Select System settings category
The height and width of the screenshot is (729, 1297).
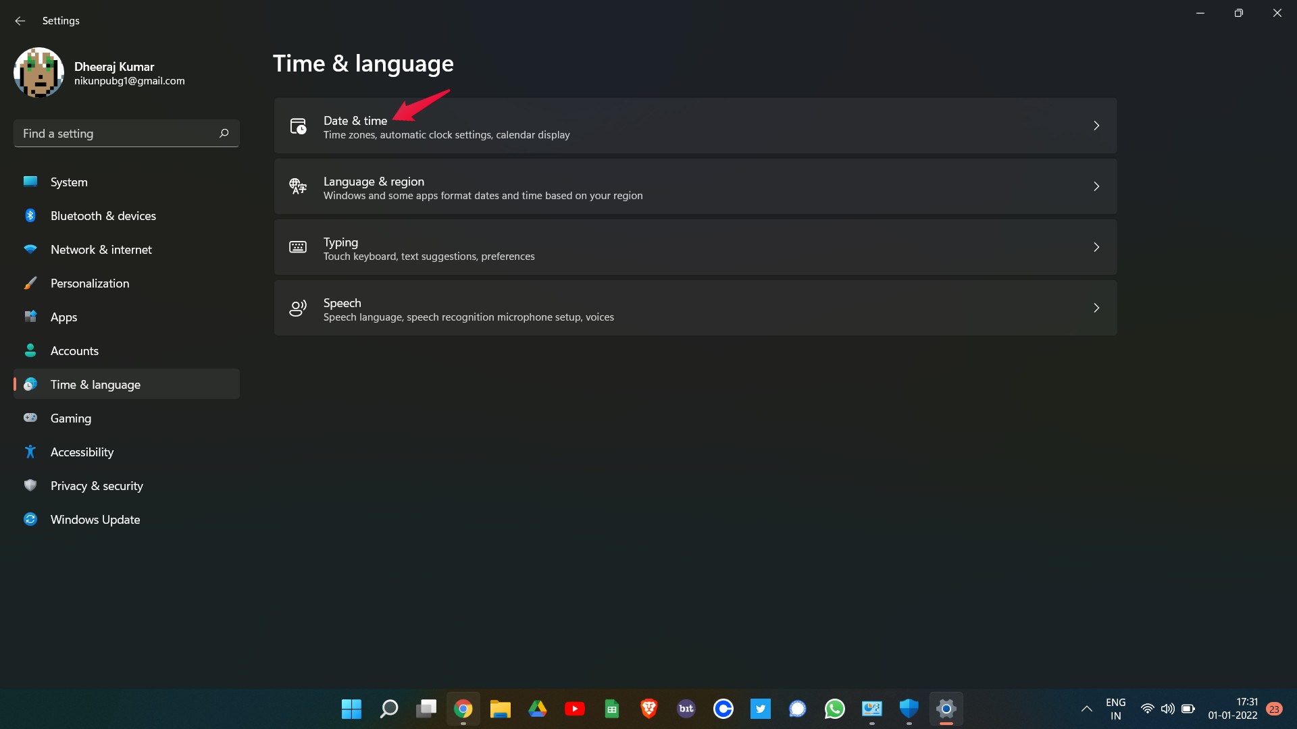[x=69, y=182]
